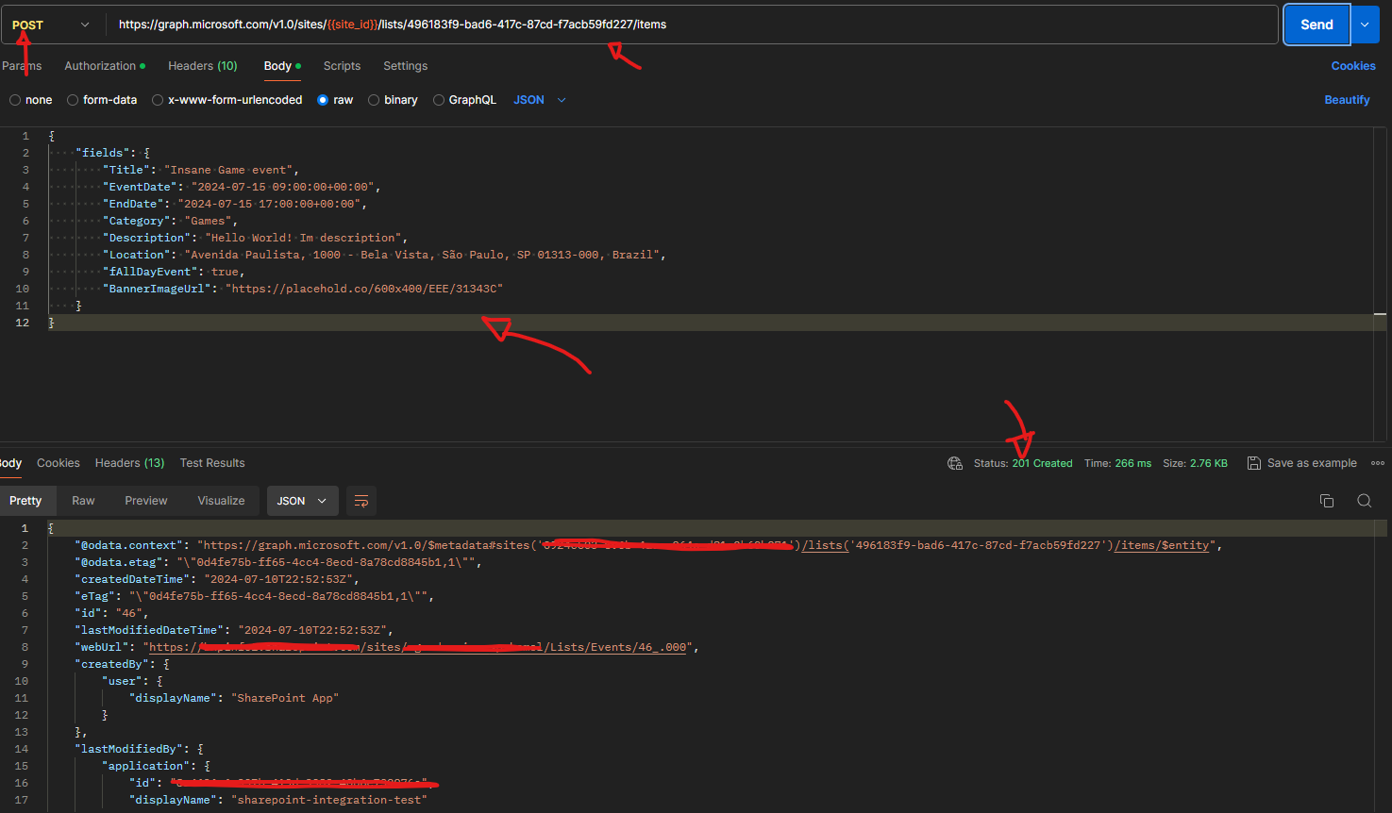This screenshot has height=813, width=1392.
Task: Switch response view to Preview
Action: (x=146, y=501)
